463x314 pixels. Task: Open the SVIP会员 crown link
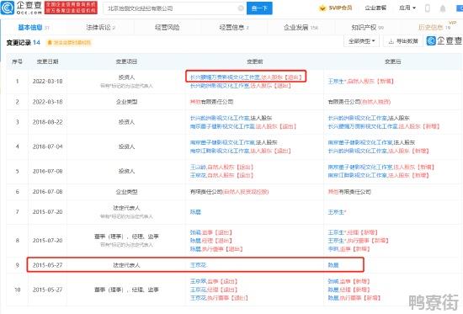tap(335, 8)
